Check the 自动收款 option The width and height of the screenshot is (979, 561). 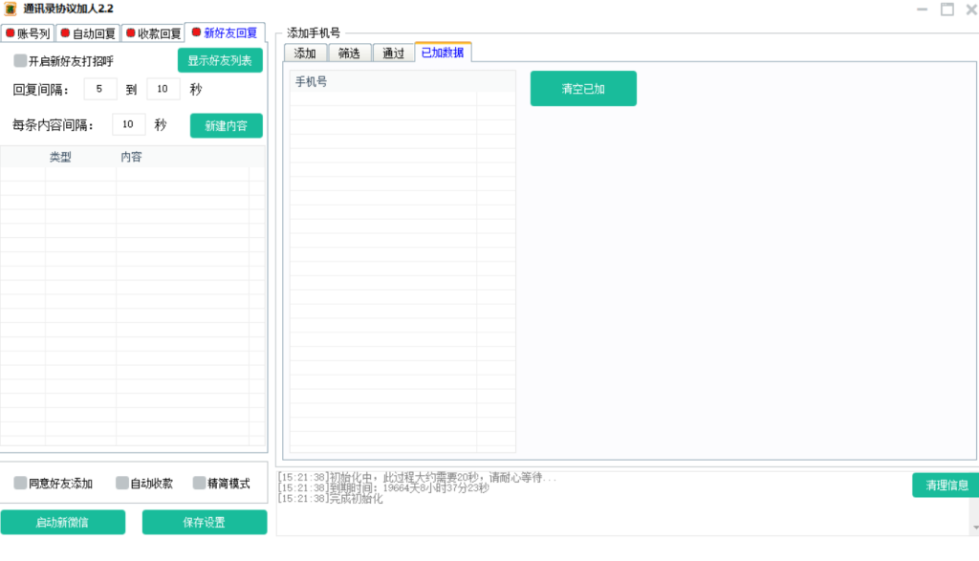coord(122,484)
